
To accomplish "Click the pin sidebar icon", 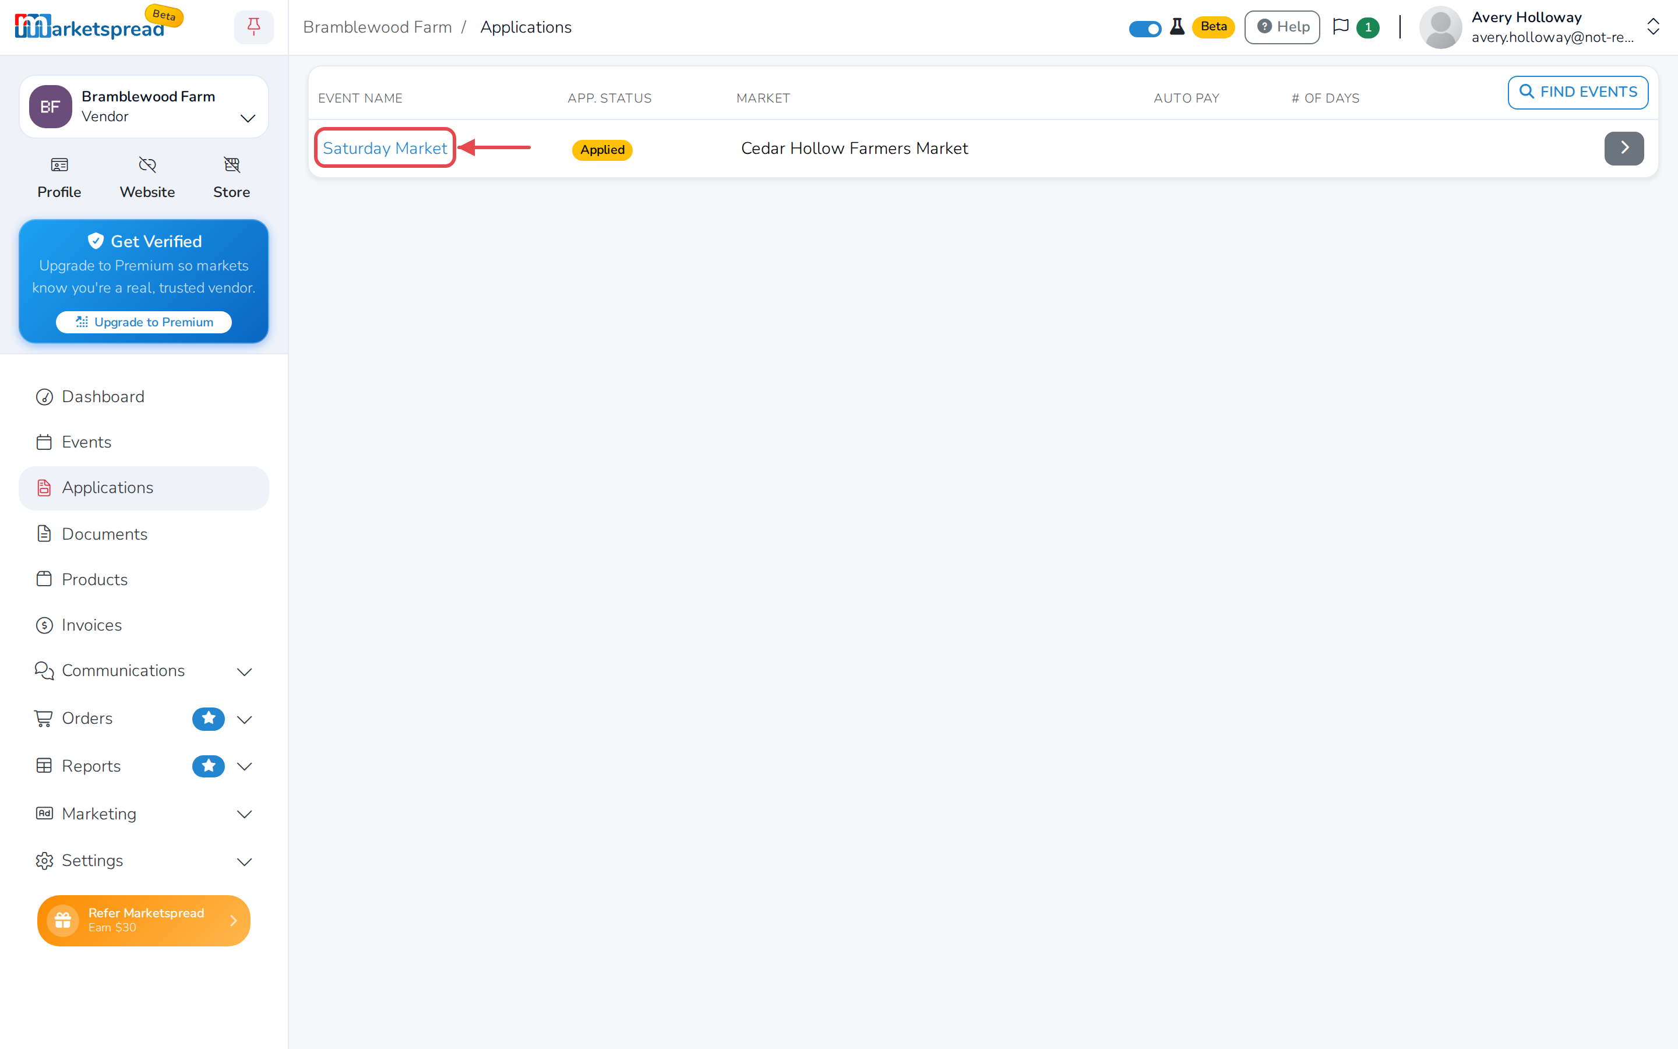I will 254,27.
